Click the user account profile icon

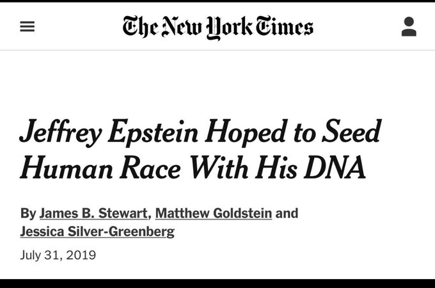point(409,27)
